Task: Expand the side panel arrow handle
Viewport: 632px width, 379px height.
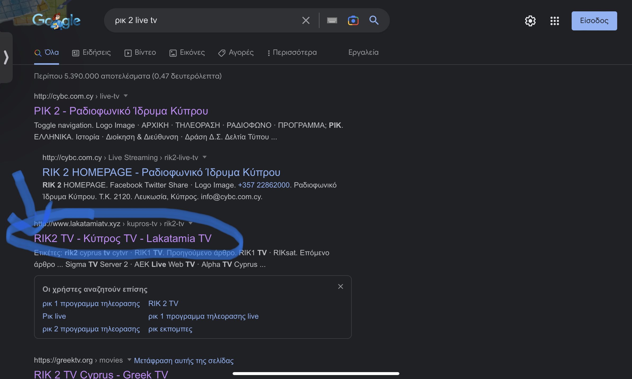Action: (x=6, y=57)
